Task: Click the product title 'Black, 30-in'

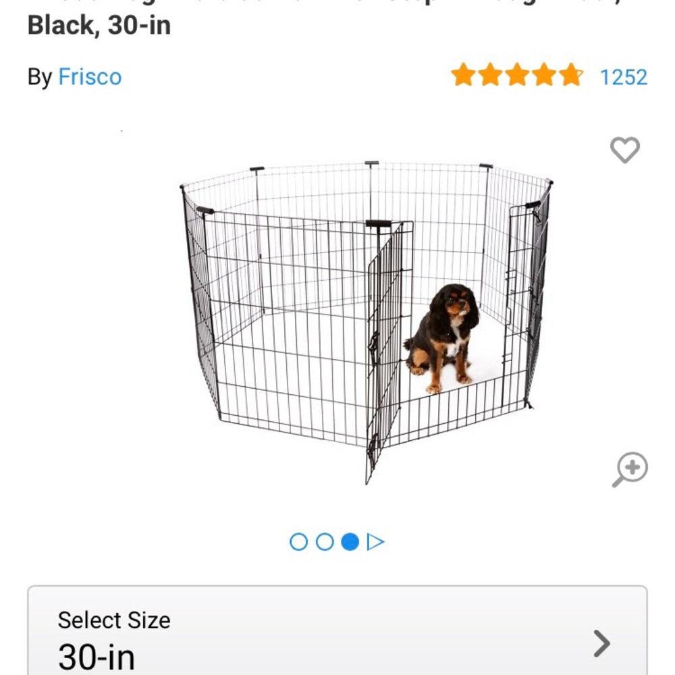Action: point(99,26)
